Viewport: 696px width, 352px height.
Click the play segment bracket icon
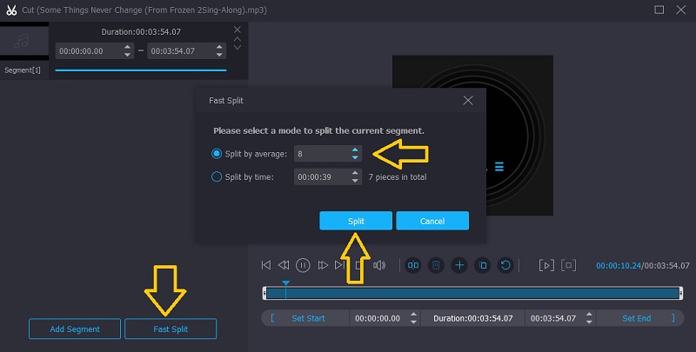click(x=545, y=265)
